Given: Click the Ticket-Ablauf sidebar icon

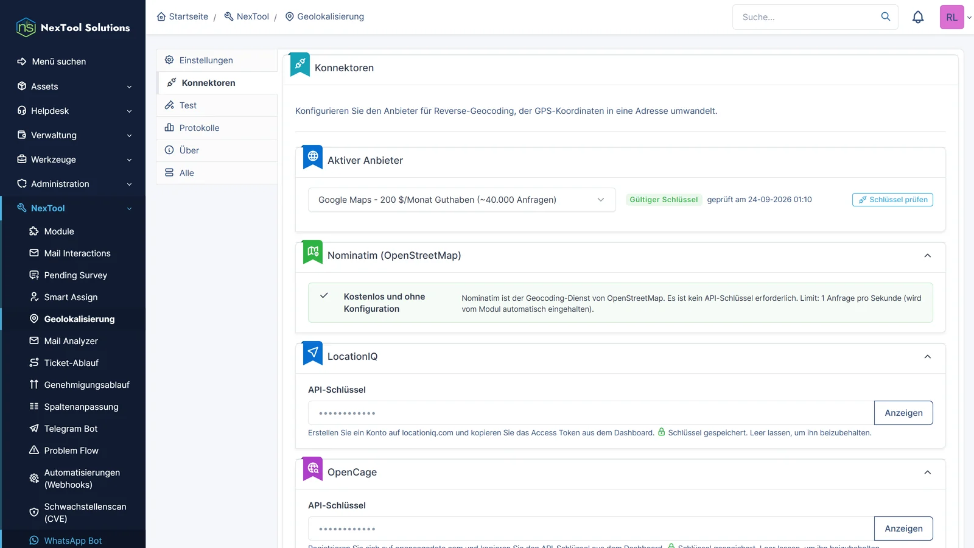Looking at the screenshot, I should pos(34,363).
